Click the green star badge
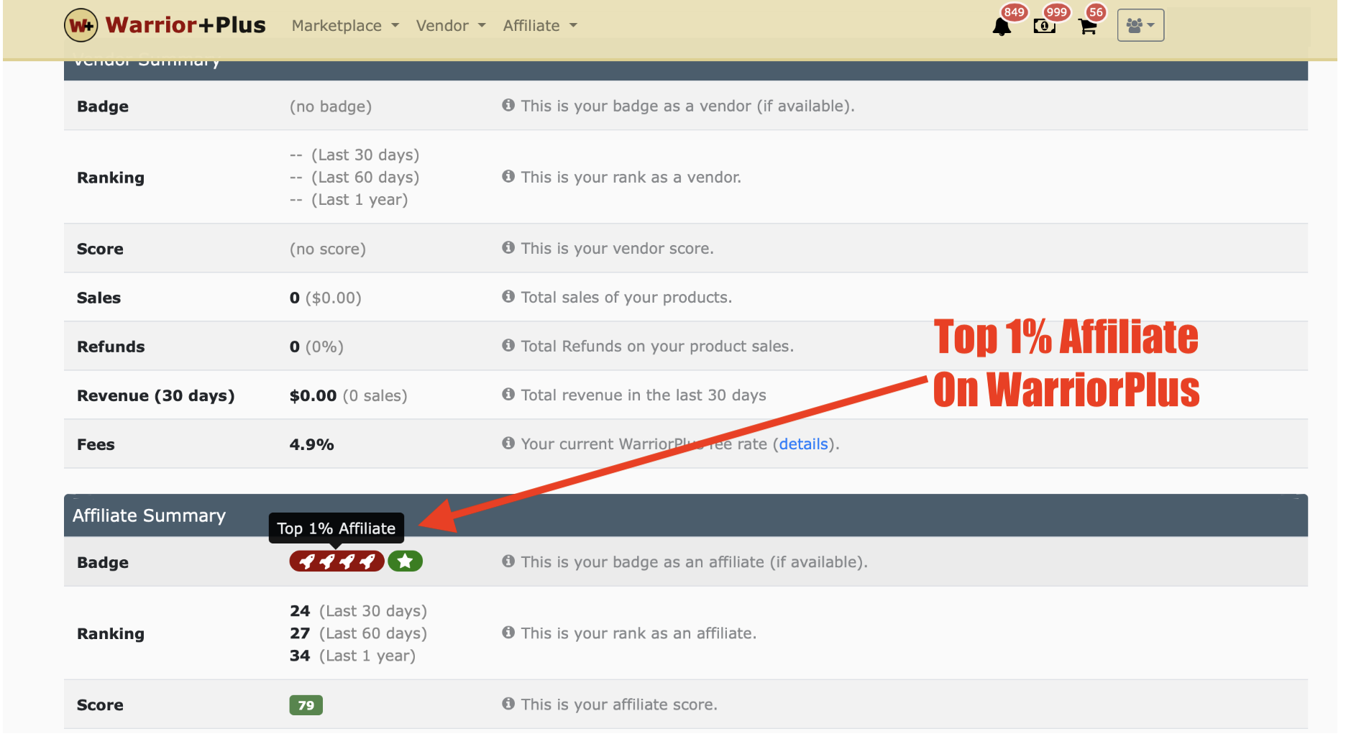This screenshot has width=1346, height=739. click(405, 561)
